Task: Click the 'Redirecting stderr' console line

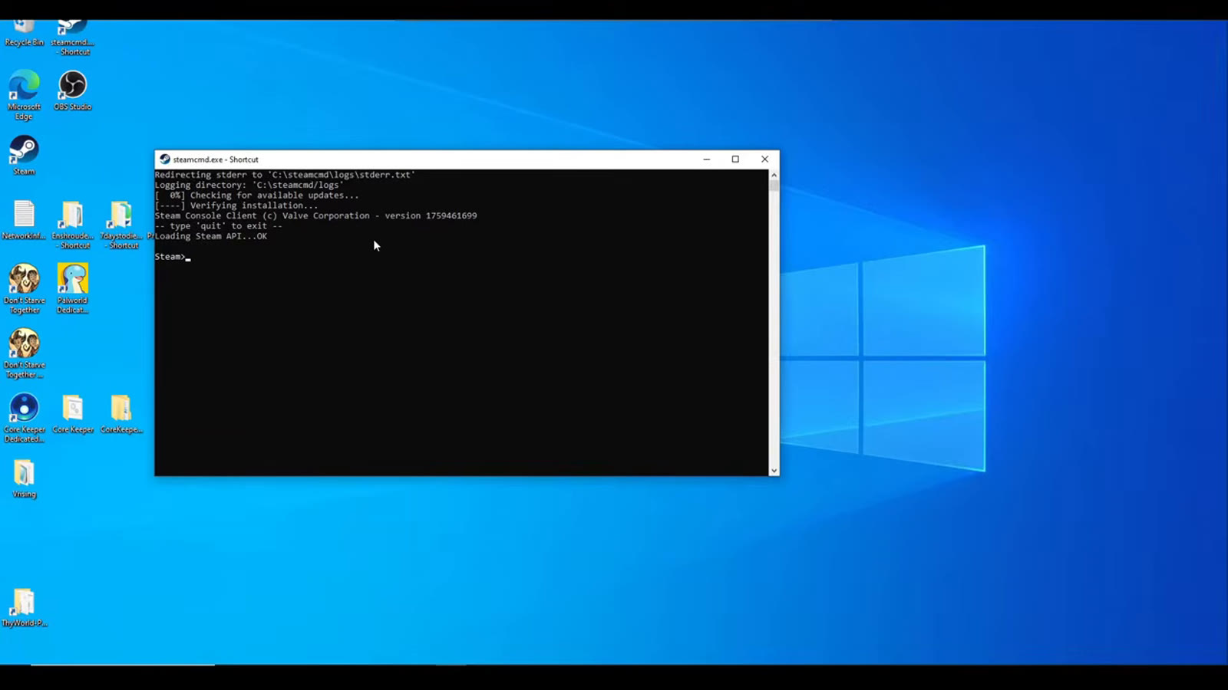Action: pyautogui.click(x=285, y=175)
